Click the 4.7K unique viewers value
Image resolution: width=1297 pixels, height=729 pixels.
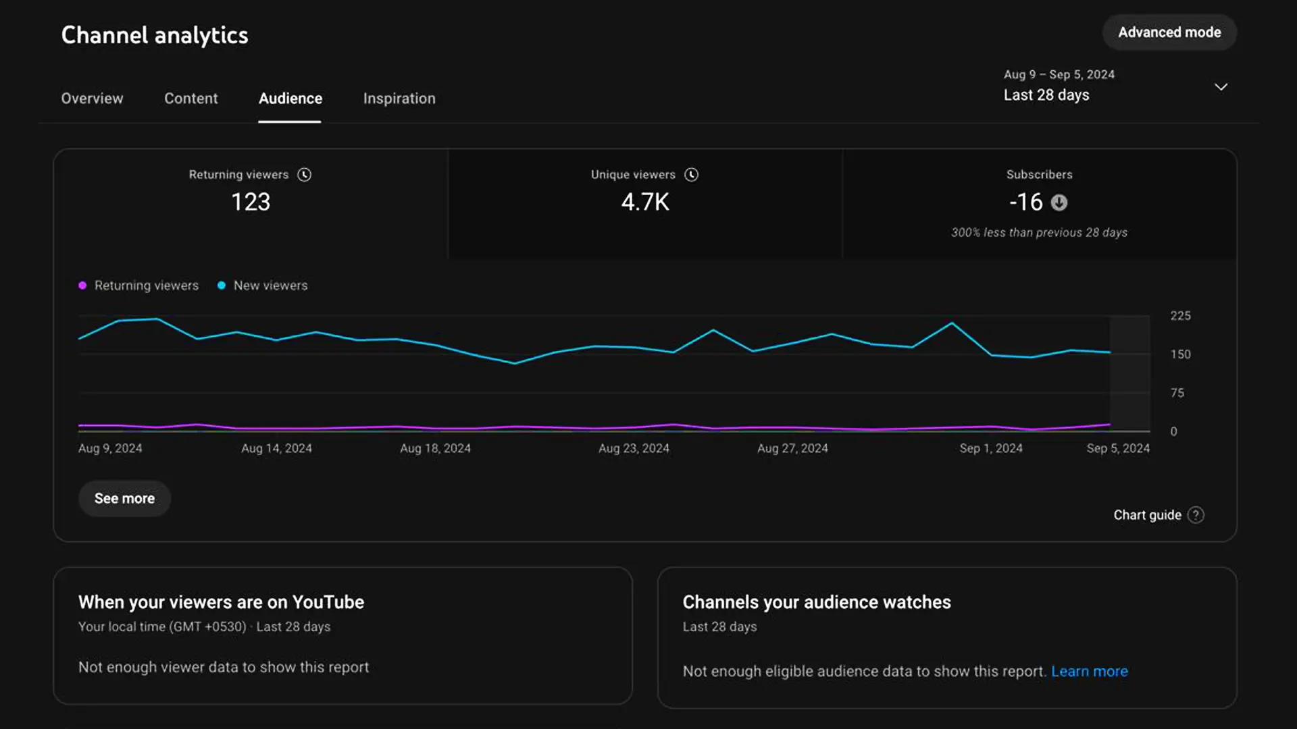click(645, 202)
